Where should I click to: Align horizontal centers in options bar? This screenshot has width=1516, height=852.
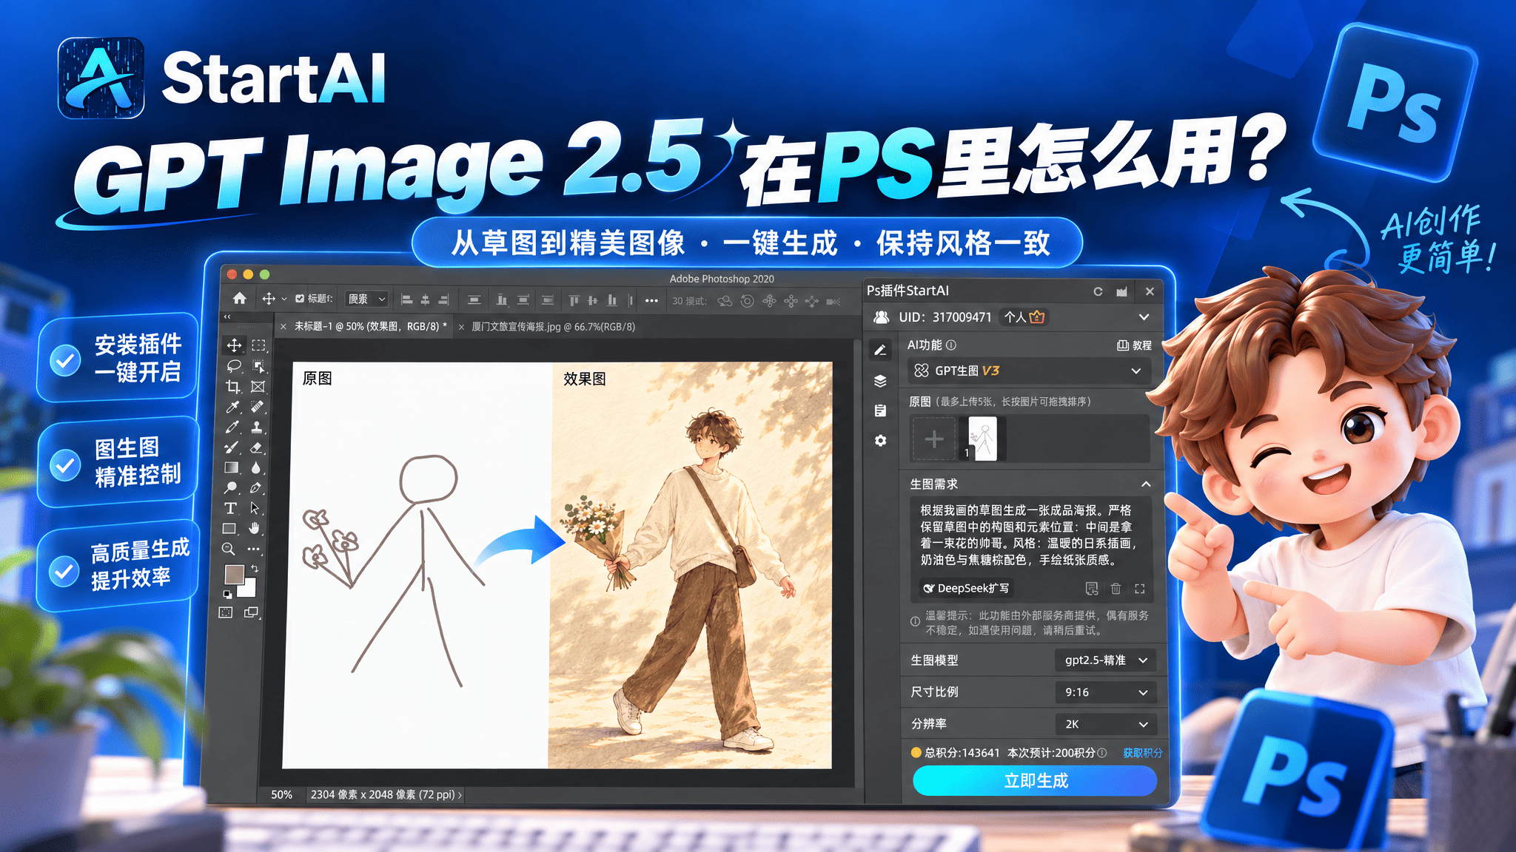pos(425,300)
